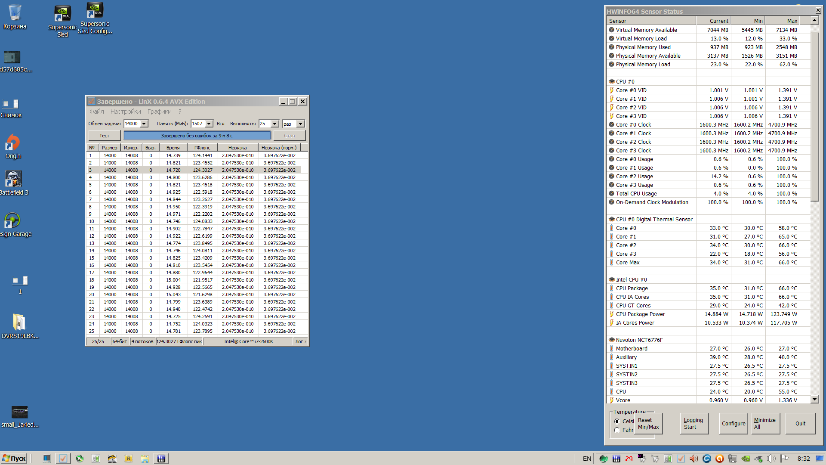826x465 pixels.
Task: Select the Celsius radio button
Action: (x=617, y=421)
